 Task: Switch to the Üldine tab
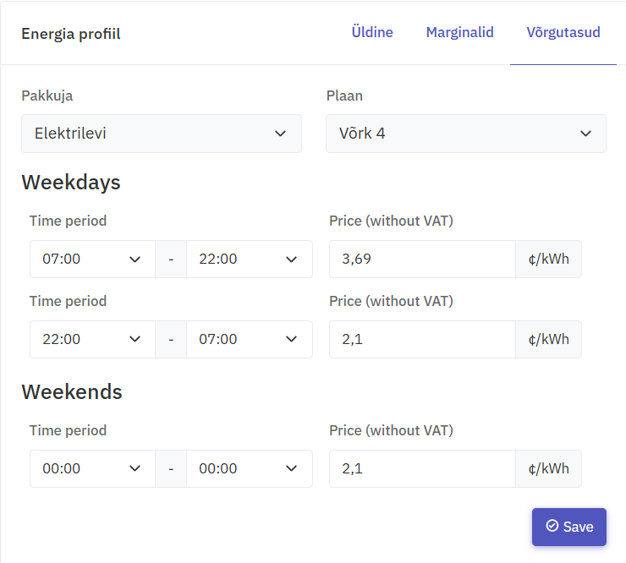372,32
